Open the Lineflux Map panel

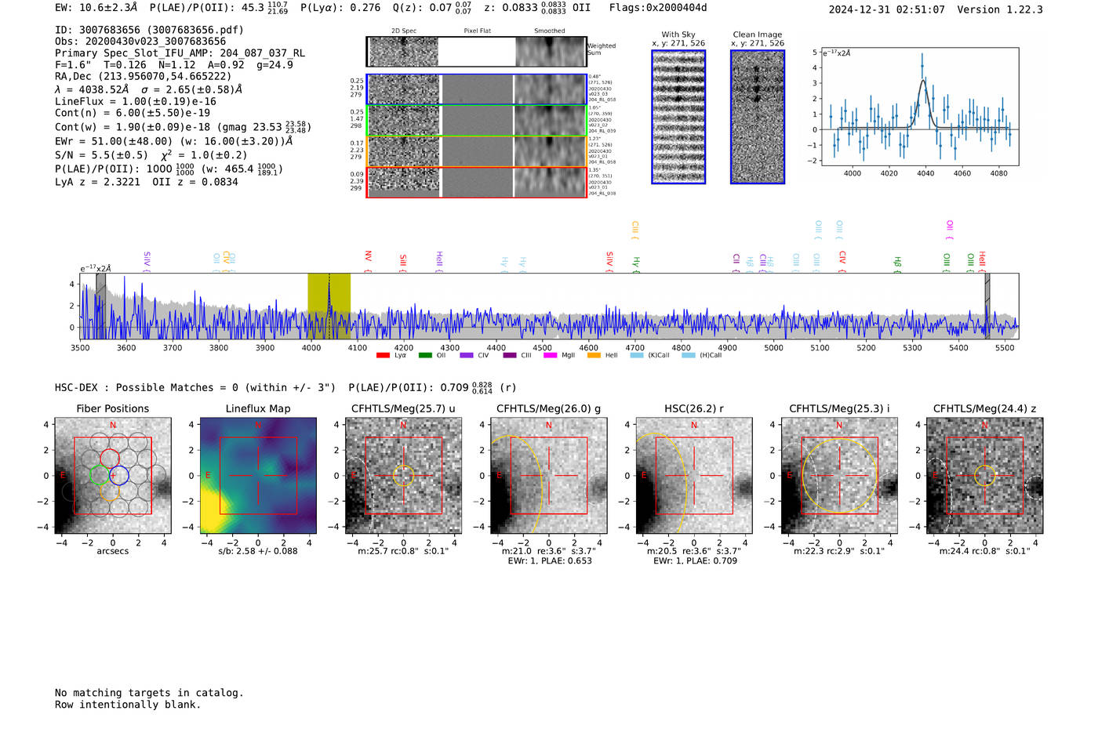click(x=258, y=476)
